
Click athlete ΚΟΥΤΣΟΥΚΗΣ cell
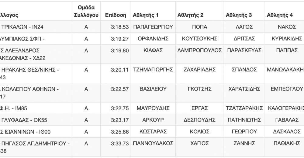point(199,39)
